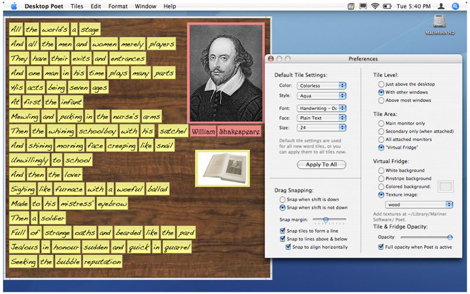Viewport: 470px width, 294px height.
Task: Click the word tile 'players'
Action: [x=161, y=44]
